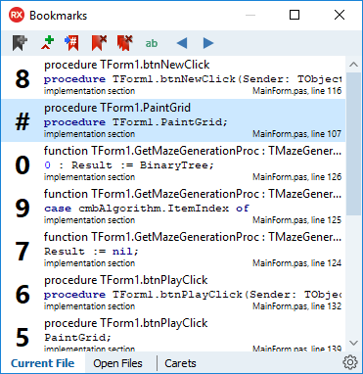Switch to the Current File tab
Screen dimensions: 363x374
tap(42, 363)
